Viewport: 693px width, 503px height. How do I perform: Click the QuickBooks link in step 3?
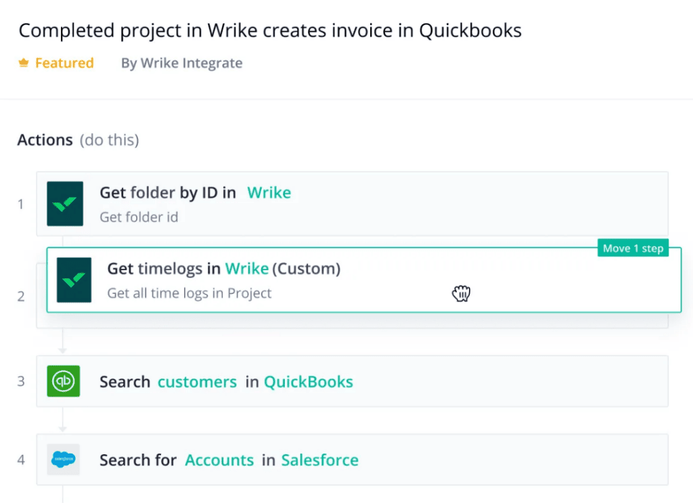click(309, 382)
